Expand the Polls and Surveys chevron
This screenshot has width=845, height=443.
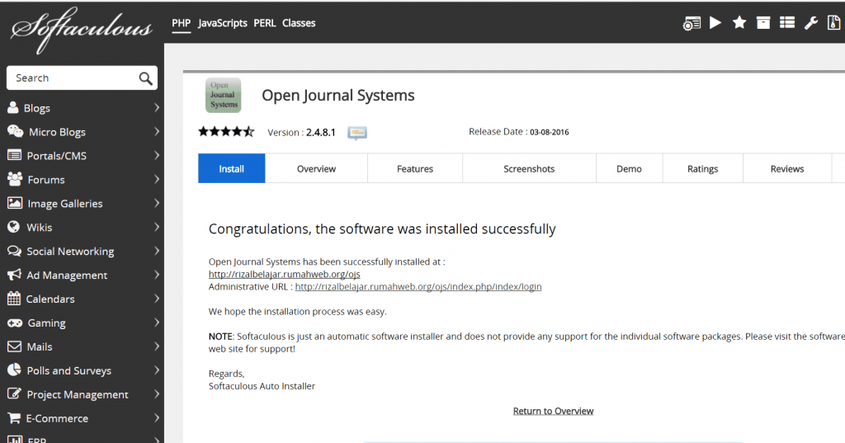point(156,370)
